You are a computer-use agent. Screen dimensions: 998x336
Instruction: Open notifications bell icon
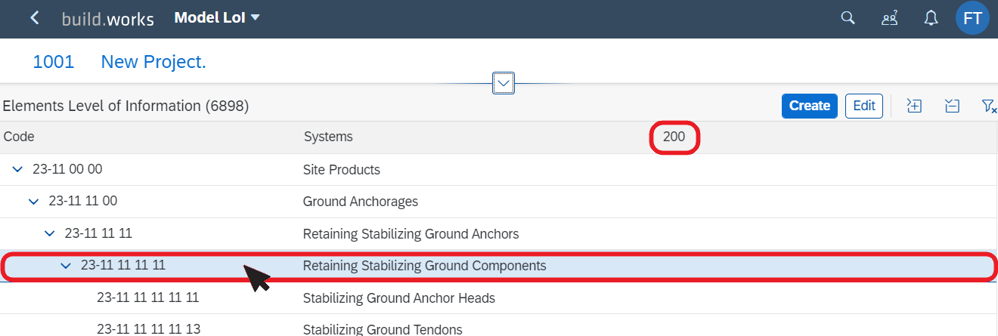point(931,18)
